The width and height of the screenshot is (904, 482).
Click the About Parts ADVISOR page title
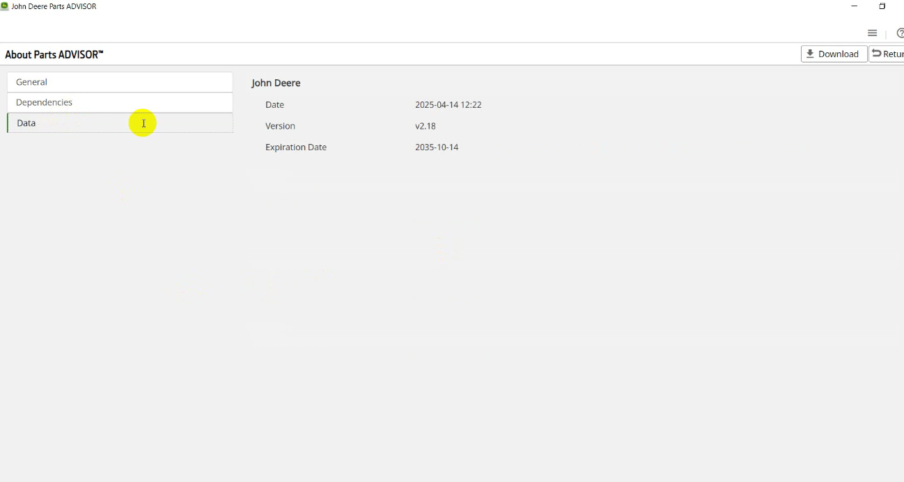(x=54, y=54)
